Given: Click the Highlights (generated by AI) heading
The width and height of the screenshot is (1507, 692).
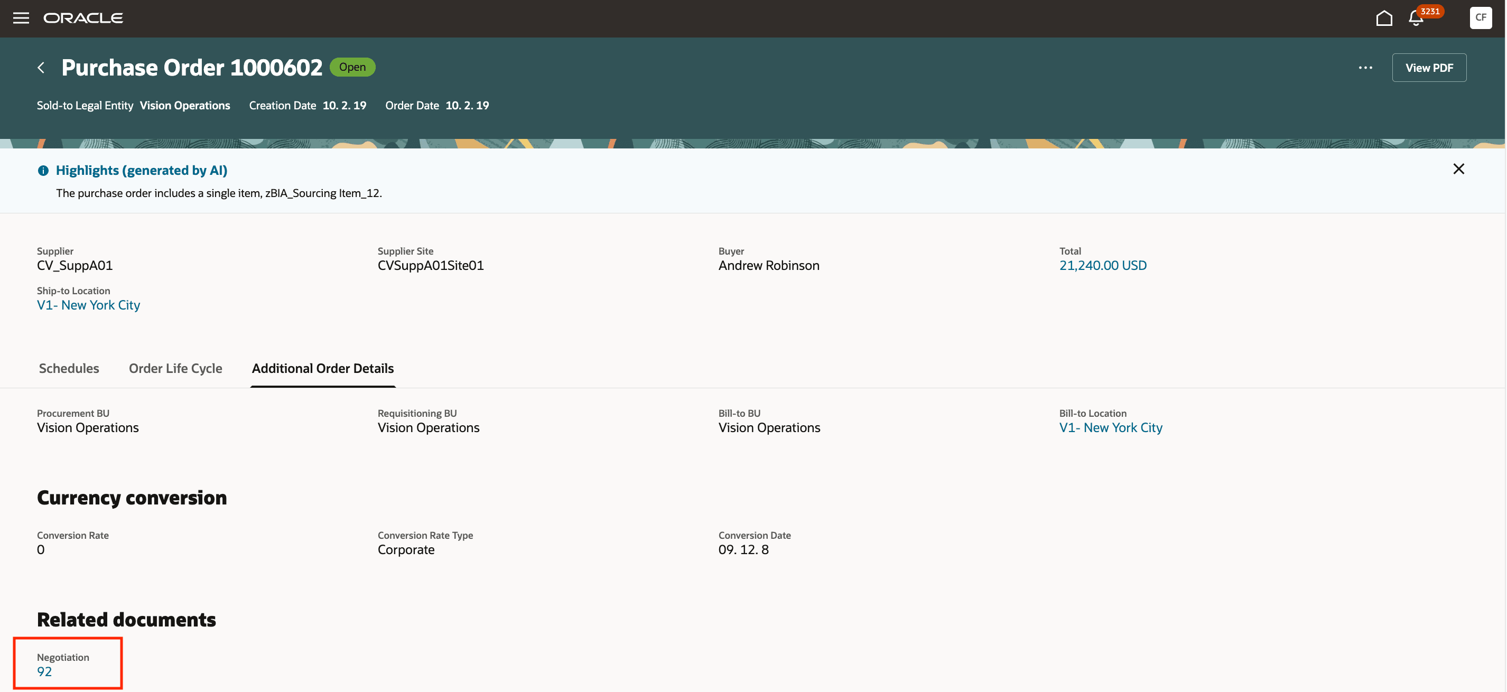Looking at the screenshot, I should (142, 170).
